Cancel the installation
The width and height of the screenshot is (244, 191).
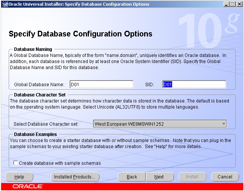coord(225,177)
